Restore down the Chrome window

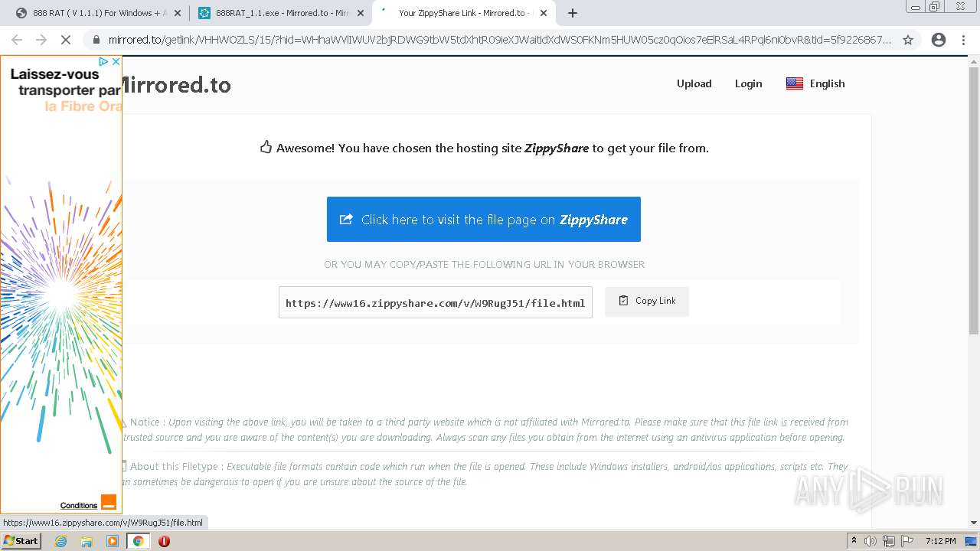coord(934,6)
